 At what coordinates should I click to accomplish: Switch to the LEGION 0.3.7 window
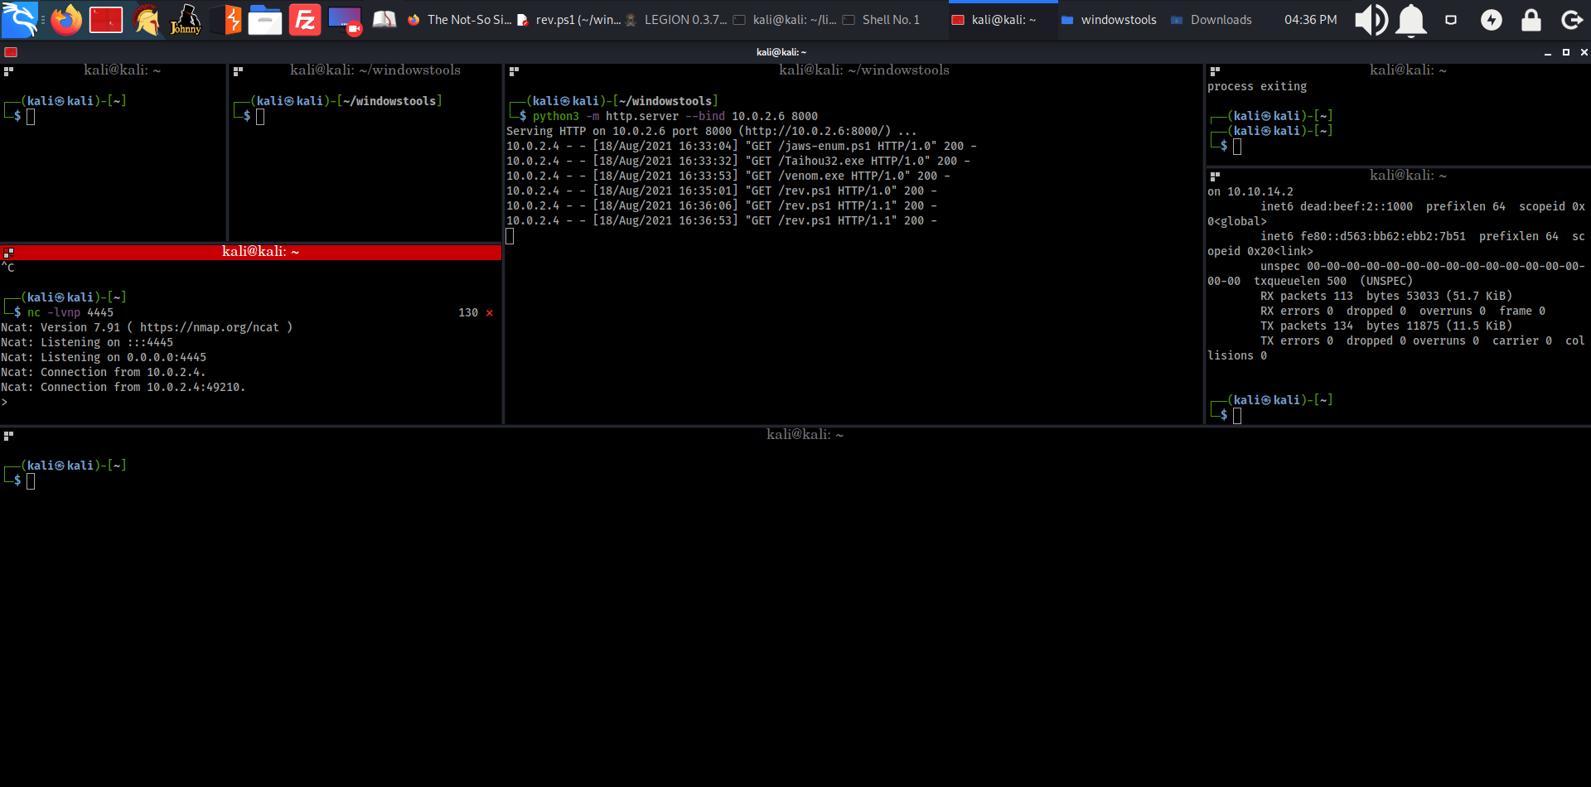pos(676,20)
